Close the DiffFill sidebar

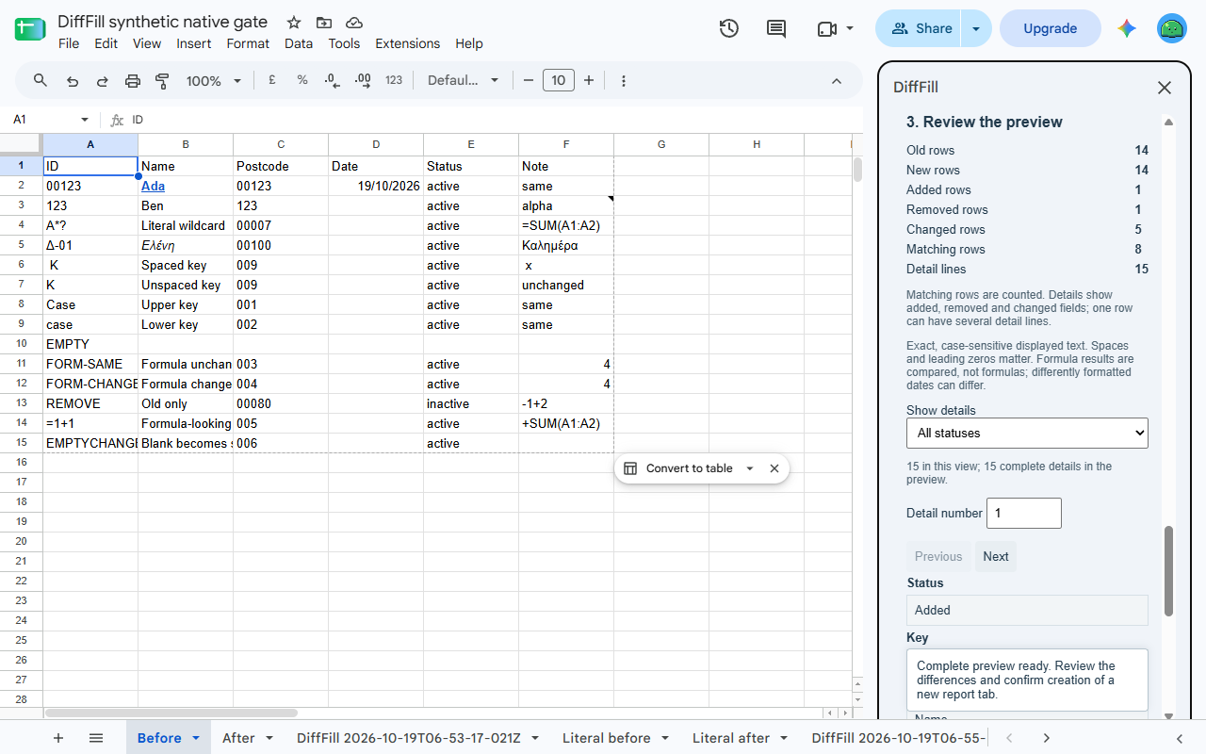[x=1165, y=88]
